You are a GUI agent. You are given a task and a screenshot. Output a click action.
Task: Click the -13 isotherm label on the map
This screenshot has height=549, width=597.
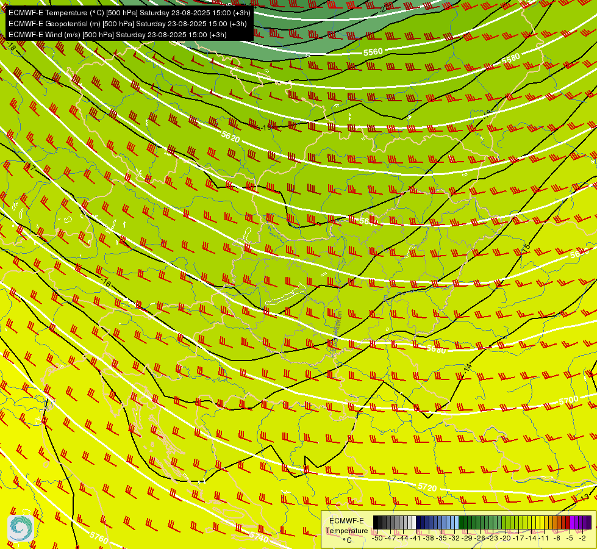click(x=585, y=497)
